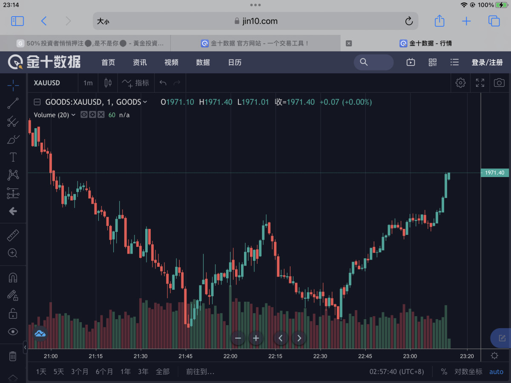Enter fullscreen chart mode
511x383 pixels.
coord(480,83)
